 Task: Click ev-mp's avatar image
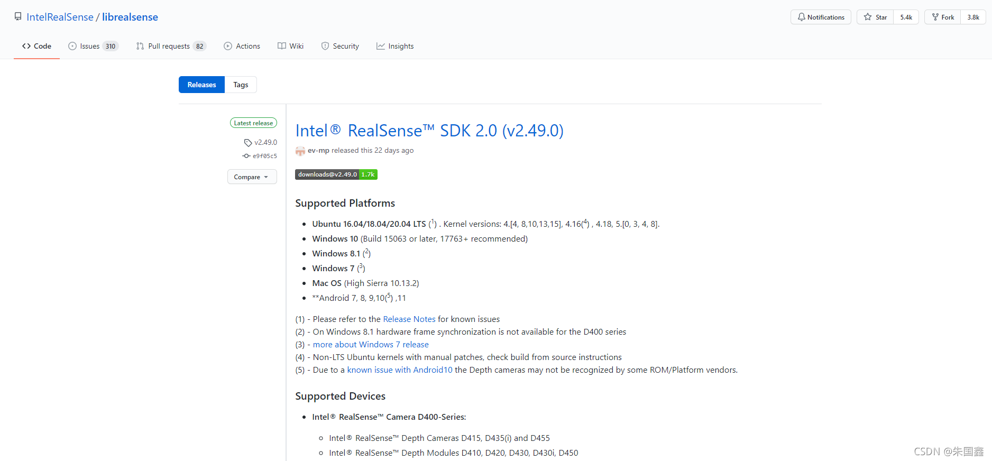[x=300, y=151]
